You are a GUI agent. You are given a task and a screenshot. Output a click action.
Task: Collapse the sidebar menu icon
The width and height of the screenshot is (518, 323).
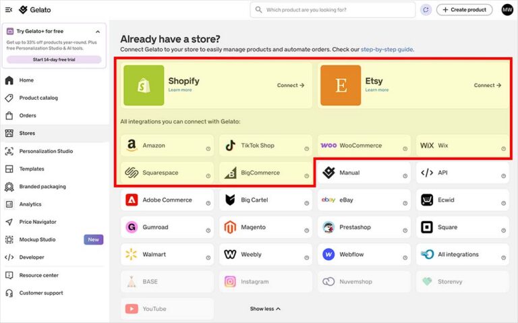coord(9,10)
